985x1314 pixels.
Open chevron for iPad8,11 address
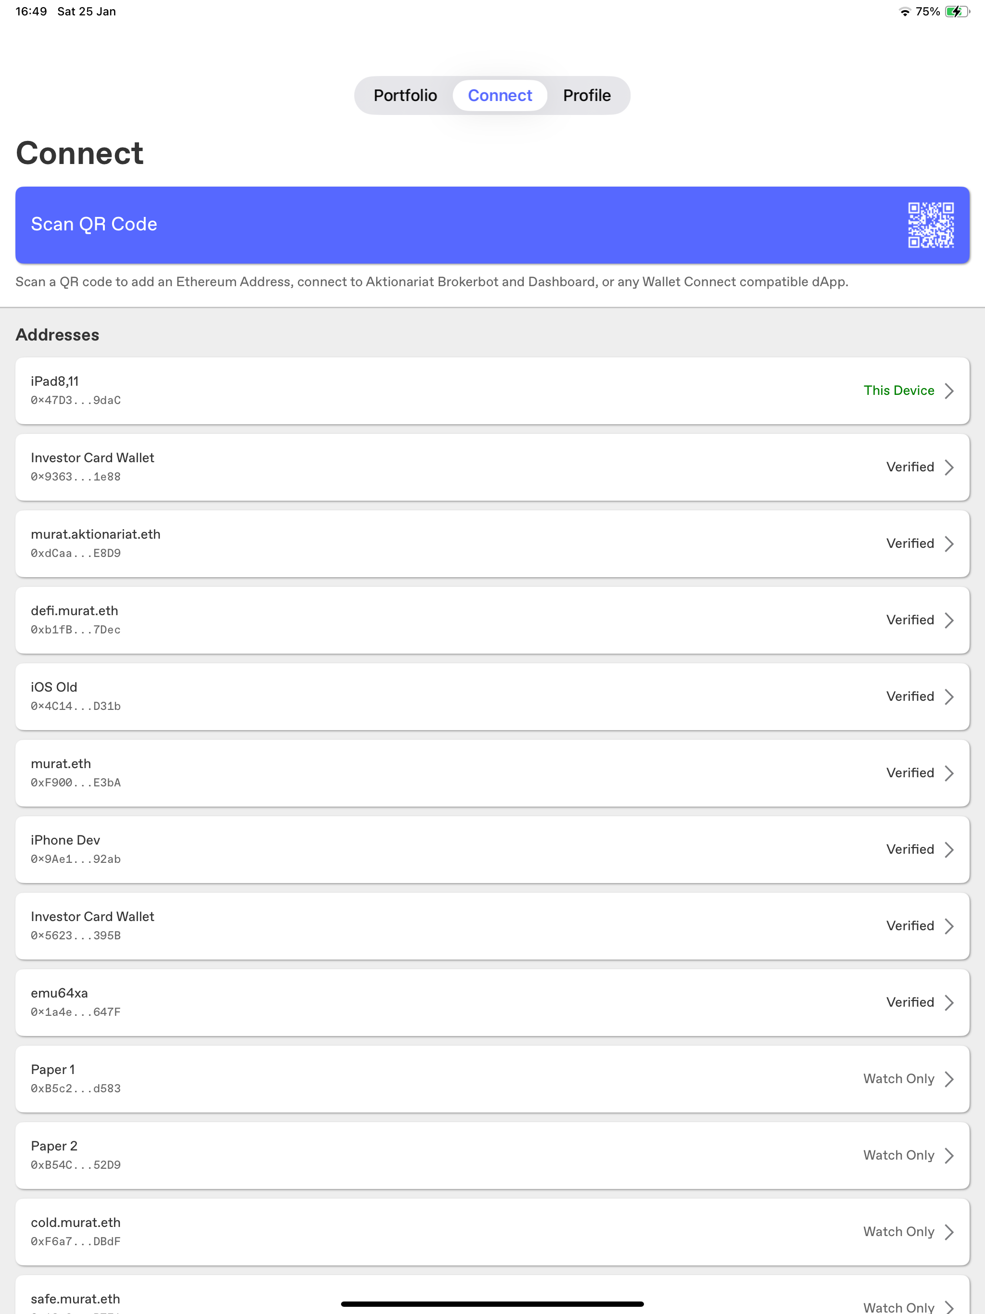(x=949, y=391)
